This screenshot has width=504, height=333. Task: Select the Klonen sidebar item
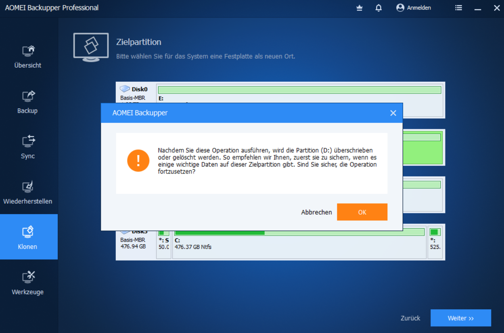(x=28, y=237)
